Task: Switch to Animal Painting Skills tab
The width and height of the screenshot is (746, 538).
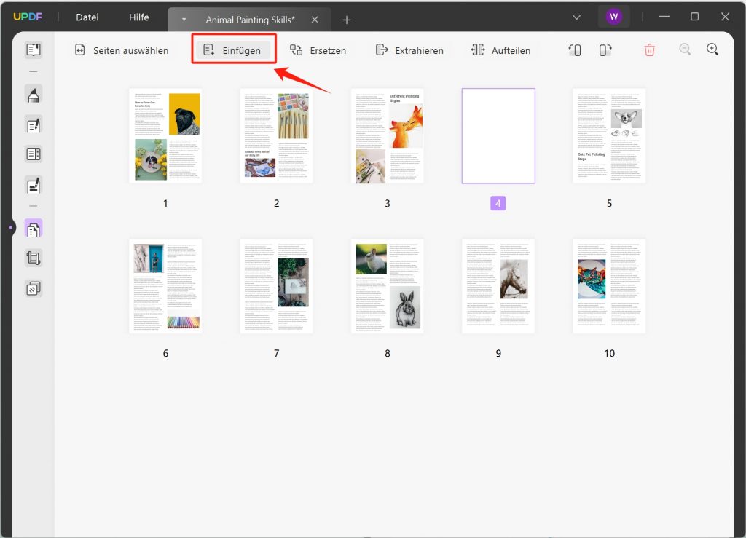Action: 251,20
